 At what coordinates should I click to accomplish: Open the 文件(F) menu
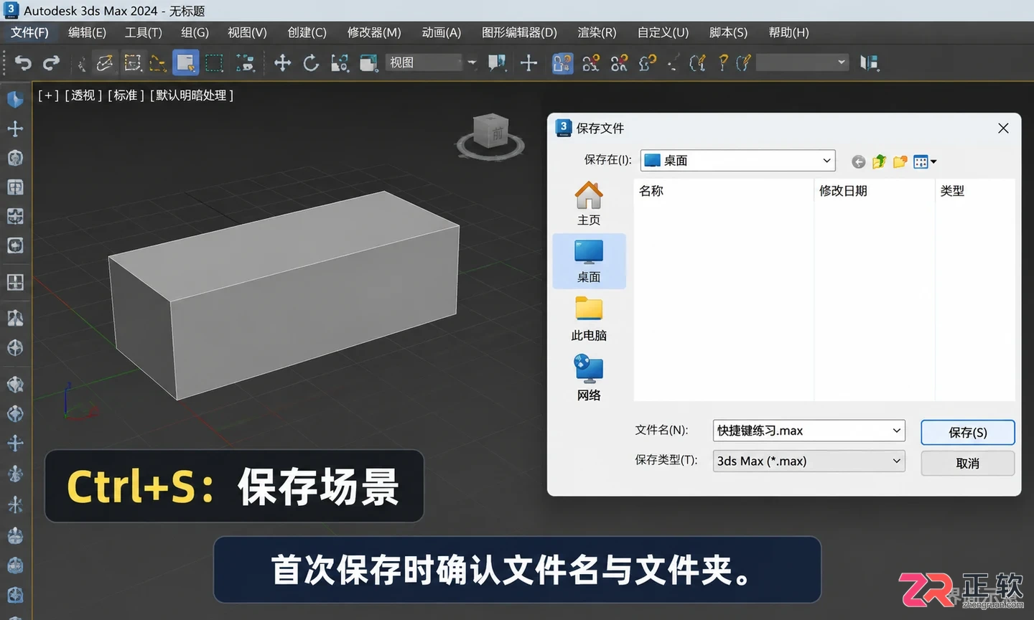pyautogui.click(x=29, y=32)
